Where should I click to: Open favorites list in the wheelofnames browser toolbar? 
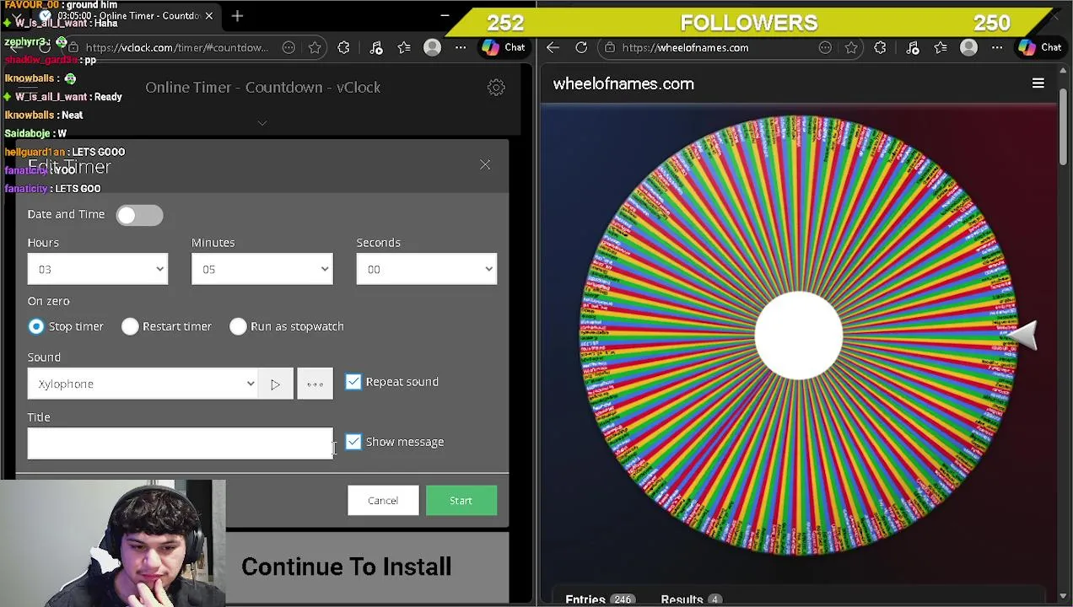(x=941, y=47)
